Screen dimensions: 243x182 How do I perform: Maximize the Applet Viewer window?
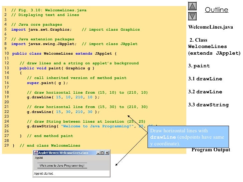click(102, 153)
